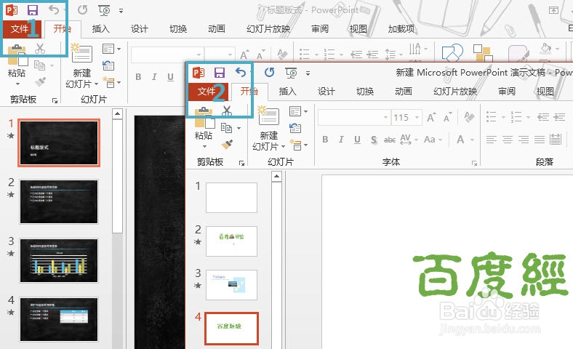Viewport: 573px width, 349px height.
Task: Decrease list indent icon in front window
Action: coord(543,117)
